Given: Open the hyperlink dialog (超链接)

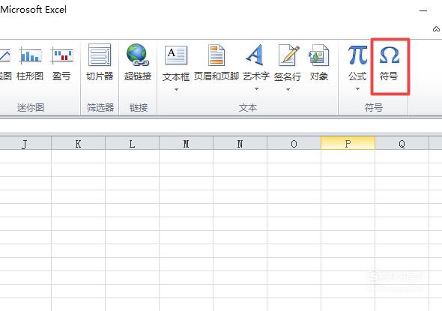Looking at the screenshot, I should click(x=138, y=63).
